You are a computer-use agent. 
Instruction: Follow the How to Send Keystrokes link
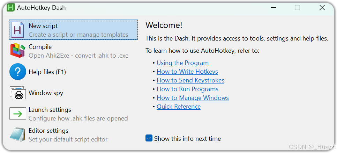tap(190, 80)
